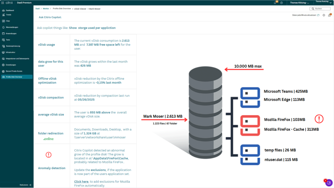Go to Profile-Disk Overview breadcrumb

[62, 9]
